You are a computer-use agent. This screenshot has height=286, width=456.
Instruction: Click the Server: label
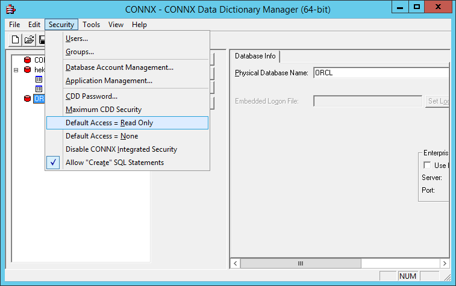[x=432, y=178]
